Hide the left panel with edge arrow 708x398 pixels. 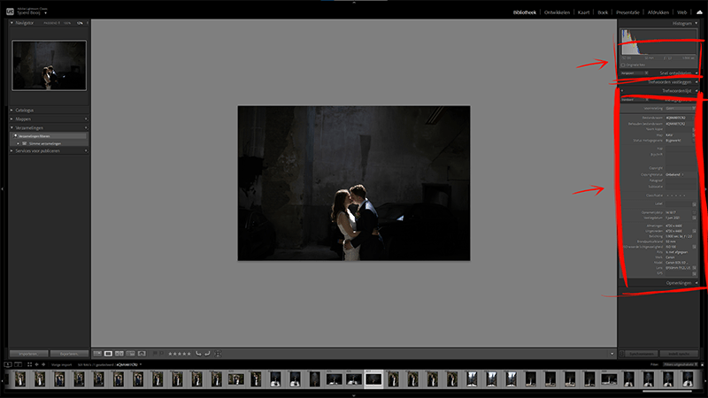[3, 189]
